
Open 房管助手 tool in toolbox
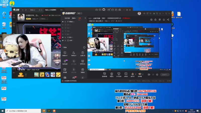pyautogui.click(x=74, y=54)
